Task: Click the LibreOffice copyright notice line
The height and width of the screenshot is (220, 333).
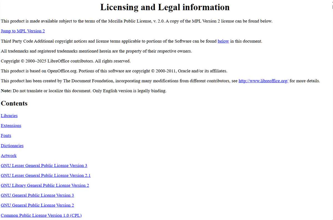Action: 65,61
